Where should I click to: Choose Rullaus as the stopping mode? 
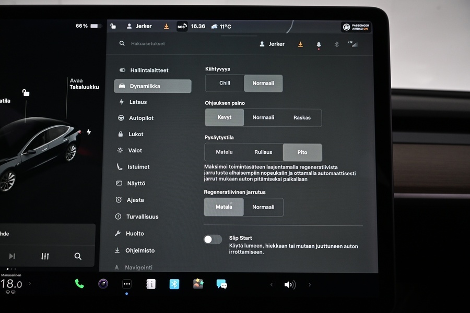(x=263, y=152)
